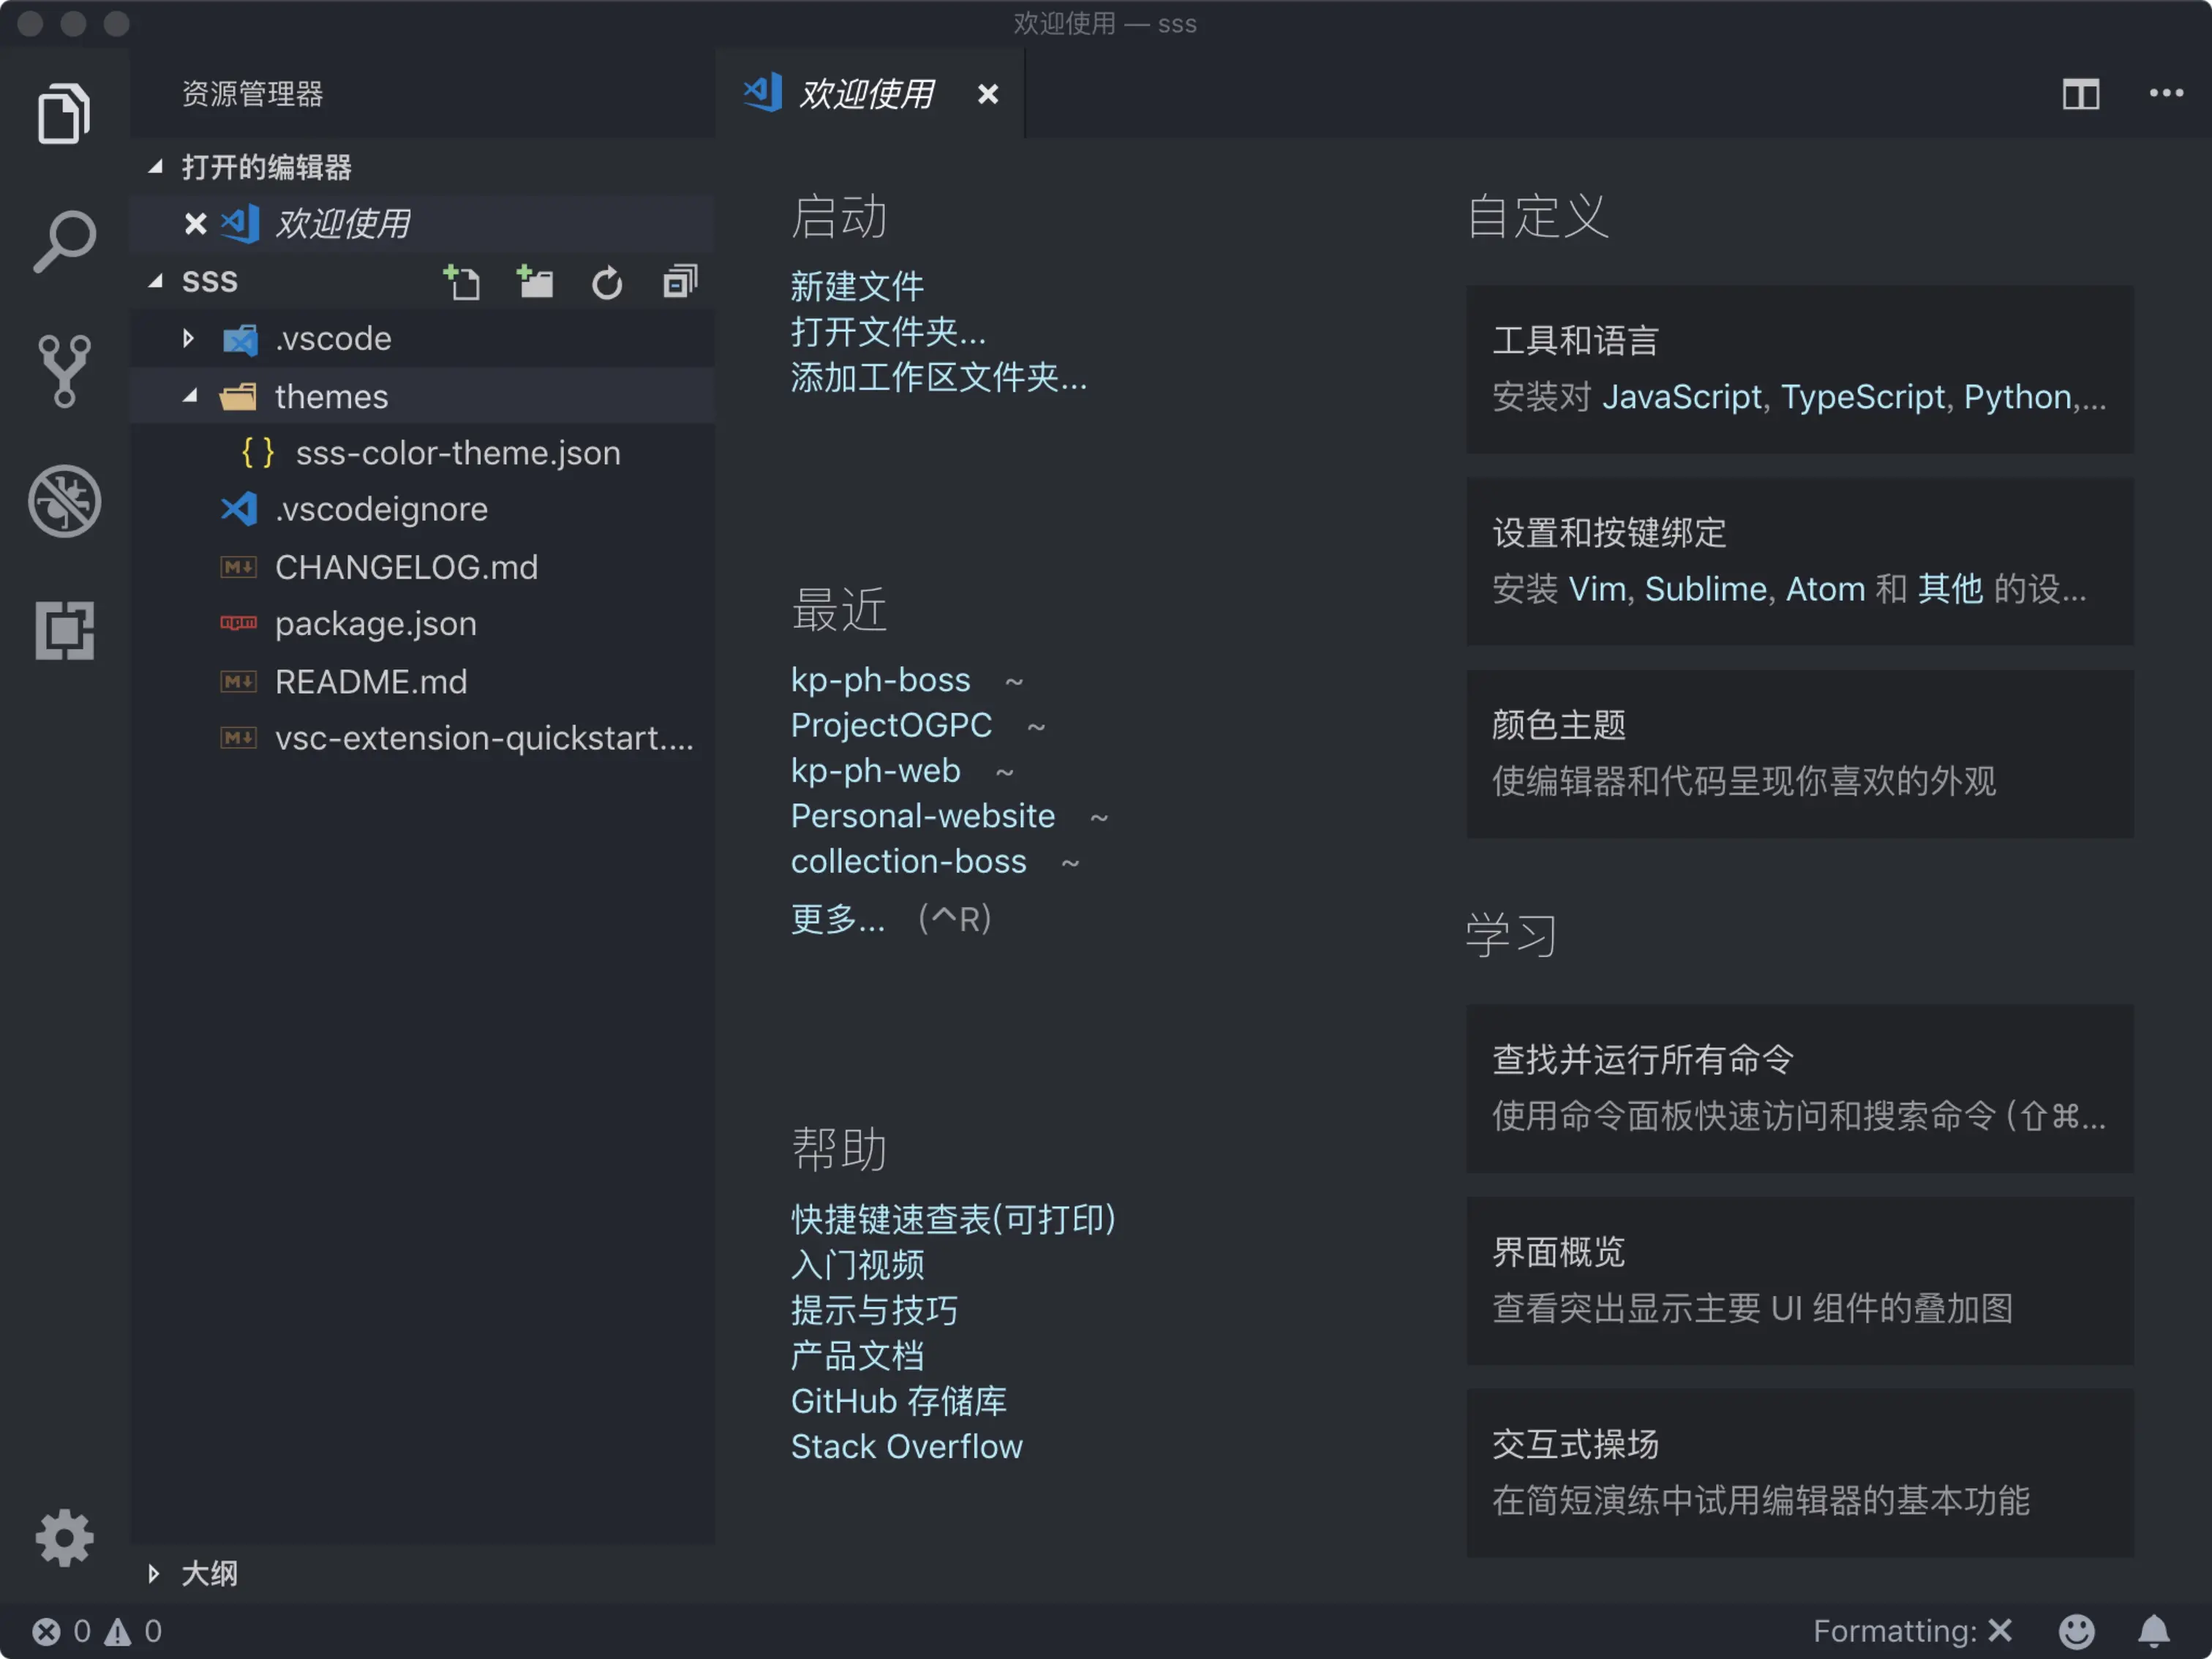2212x1659 pixels.
Task: Open the Manage gear menu
Action: pos(64,1537)
